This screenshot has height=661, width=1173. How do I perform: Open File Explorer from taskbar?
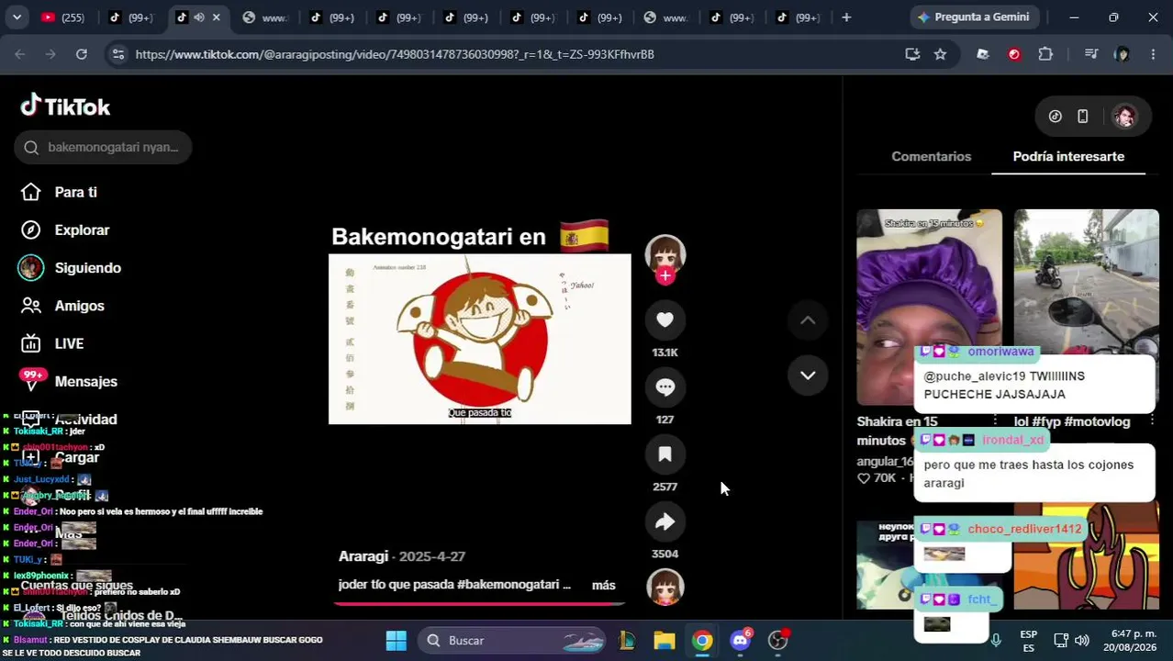point(665,641)
